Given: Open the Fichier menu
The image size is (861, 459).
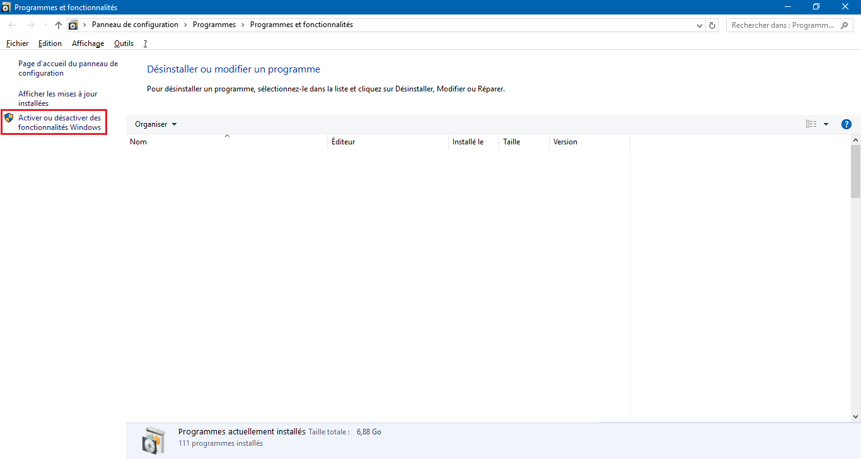Looking at the screenshot, I should tap(18, 44).
